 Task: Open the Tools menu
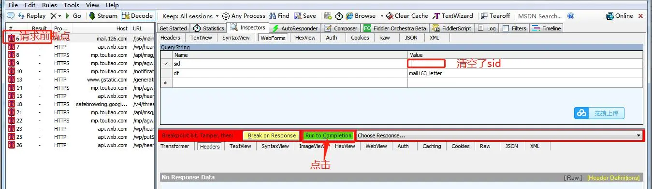pos(72,5)
